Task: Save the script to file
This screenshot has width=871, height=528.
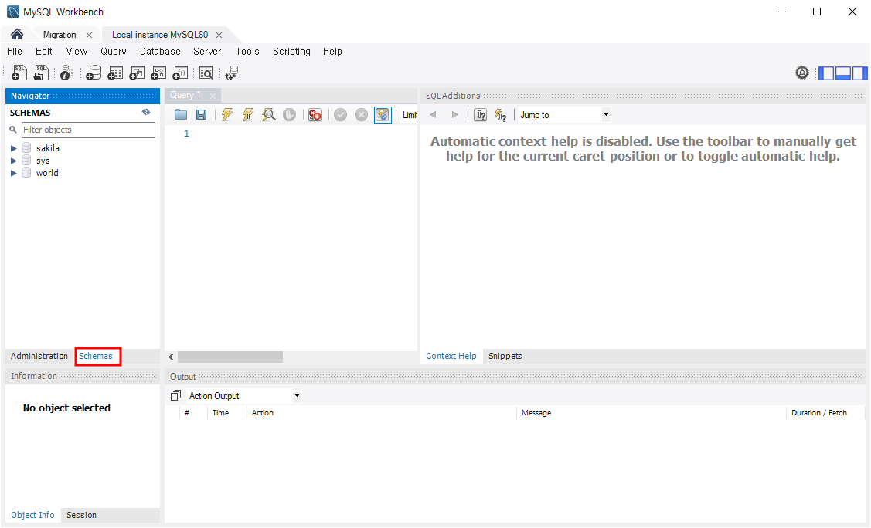Action: pos(202,115)
